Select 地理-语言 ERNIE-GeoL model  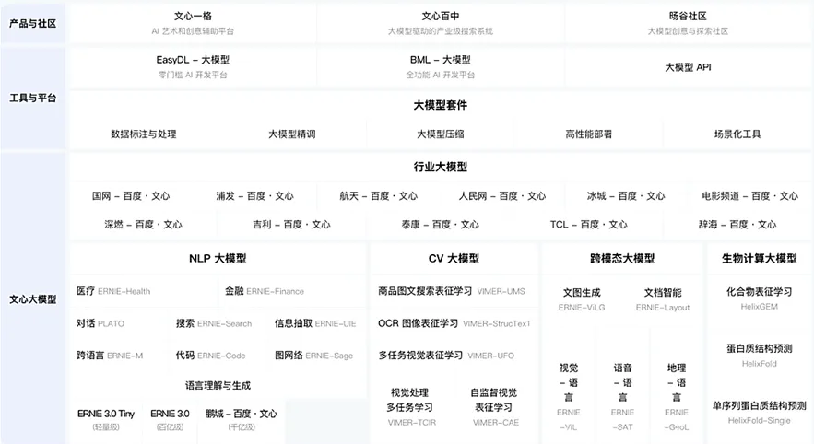tap(677, 397)
